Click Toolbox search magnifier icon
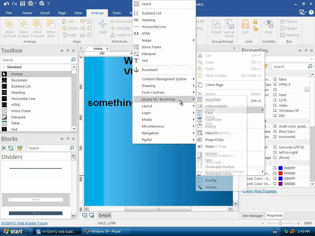315x236 pixels. [73, 60]
